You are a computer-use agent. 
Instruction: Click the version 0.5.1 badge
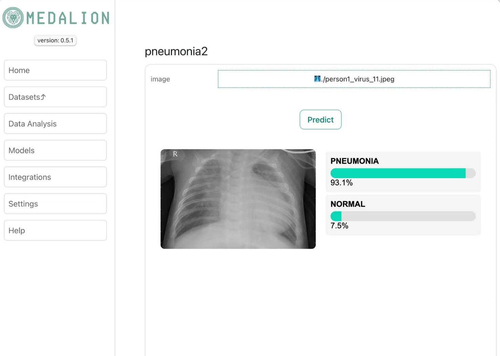(x=55, y=40)
